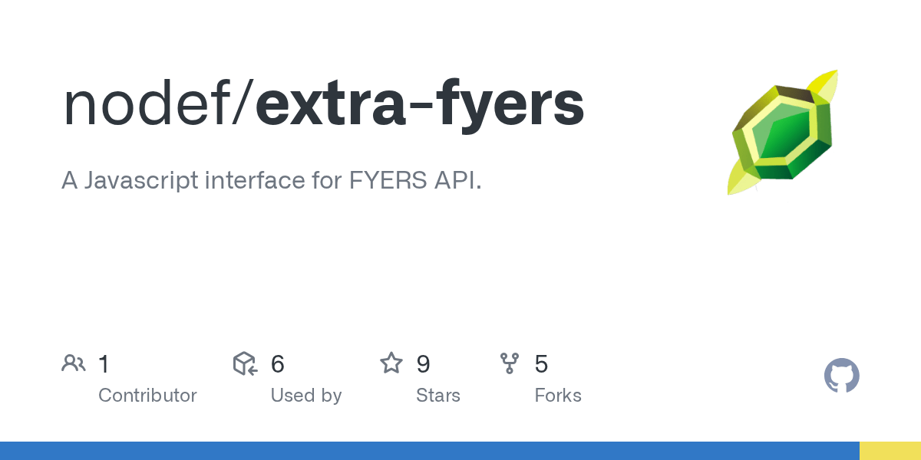Click the blue language bar segment

coord(430,451)
